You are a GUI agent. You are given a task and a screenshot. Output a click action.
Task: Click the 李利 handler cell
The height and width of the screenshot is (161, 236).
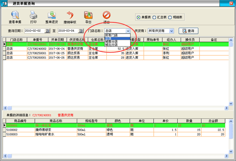point(172,53)
